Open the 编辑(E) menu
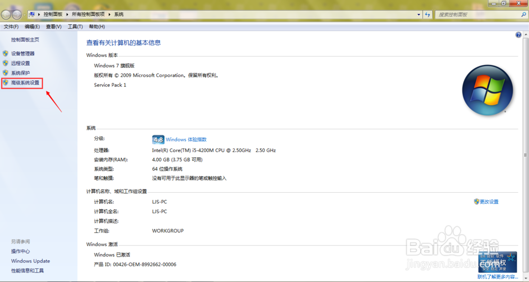 [x=32, y=26]
